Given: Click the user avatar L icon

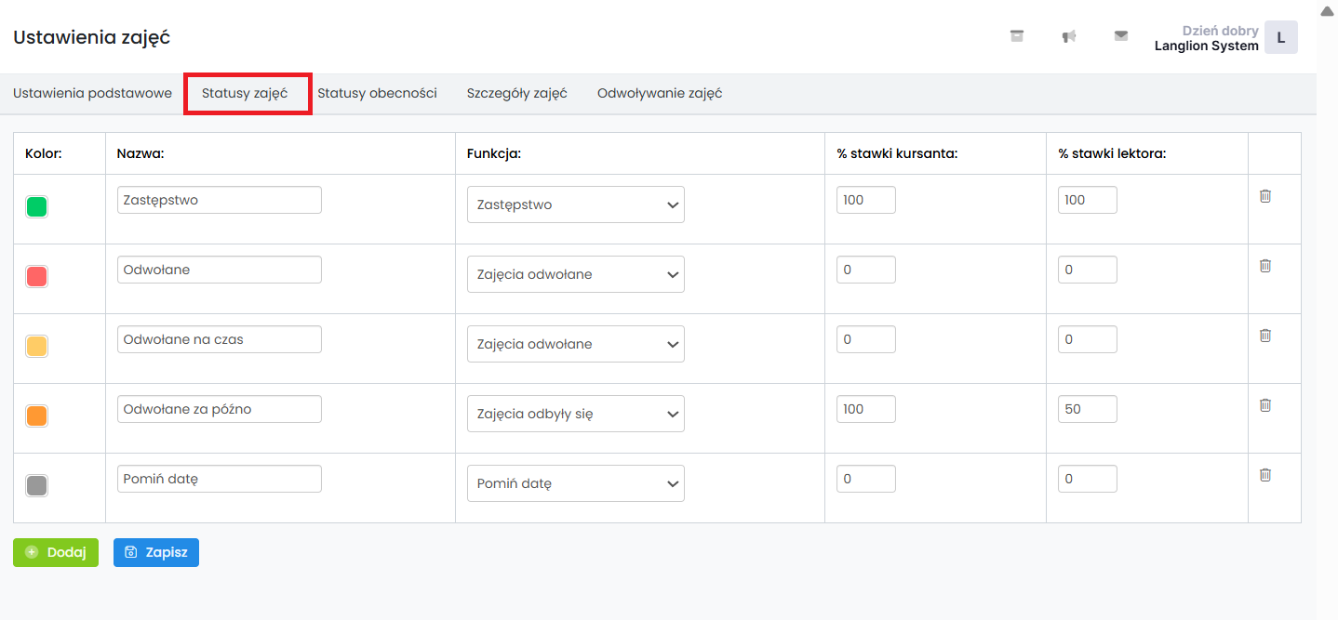Looking at the screenshot, I should (1280, 37).
